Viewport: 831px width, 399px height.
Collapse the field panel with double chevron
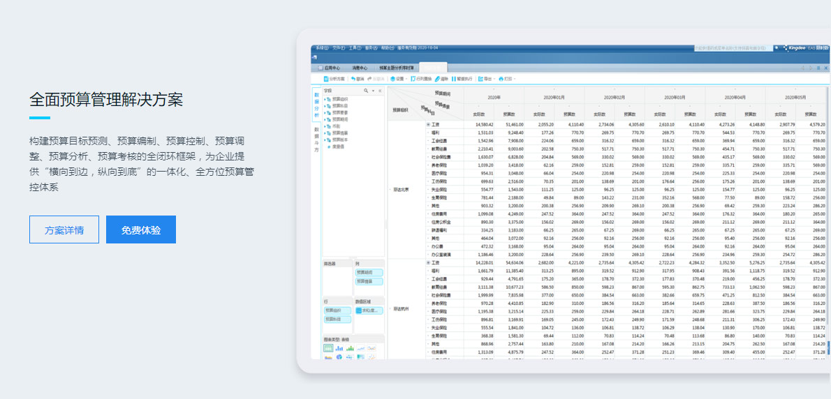(380, 91)
